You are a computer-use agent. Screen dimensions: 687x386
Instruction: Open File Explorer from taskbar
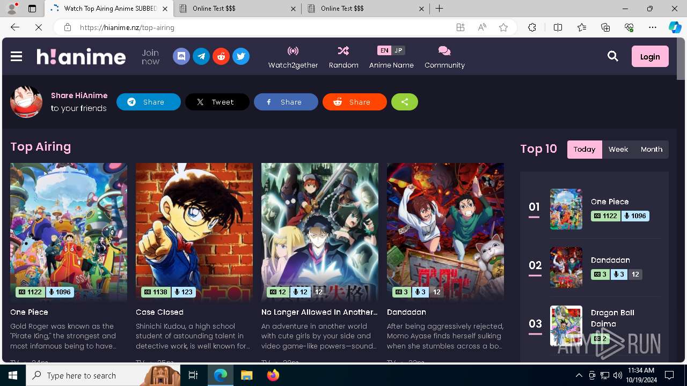246,375
